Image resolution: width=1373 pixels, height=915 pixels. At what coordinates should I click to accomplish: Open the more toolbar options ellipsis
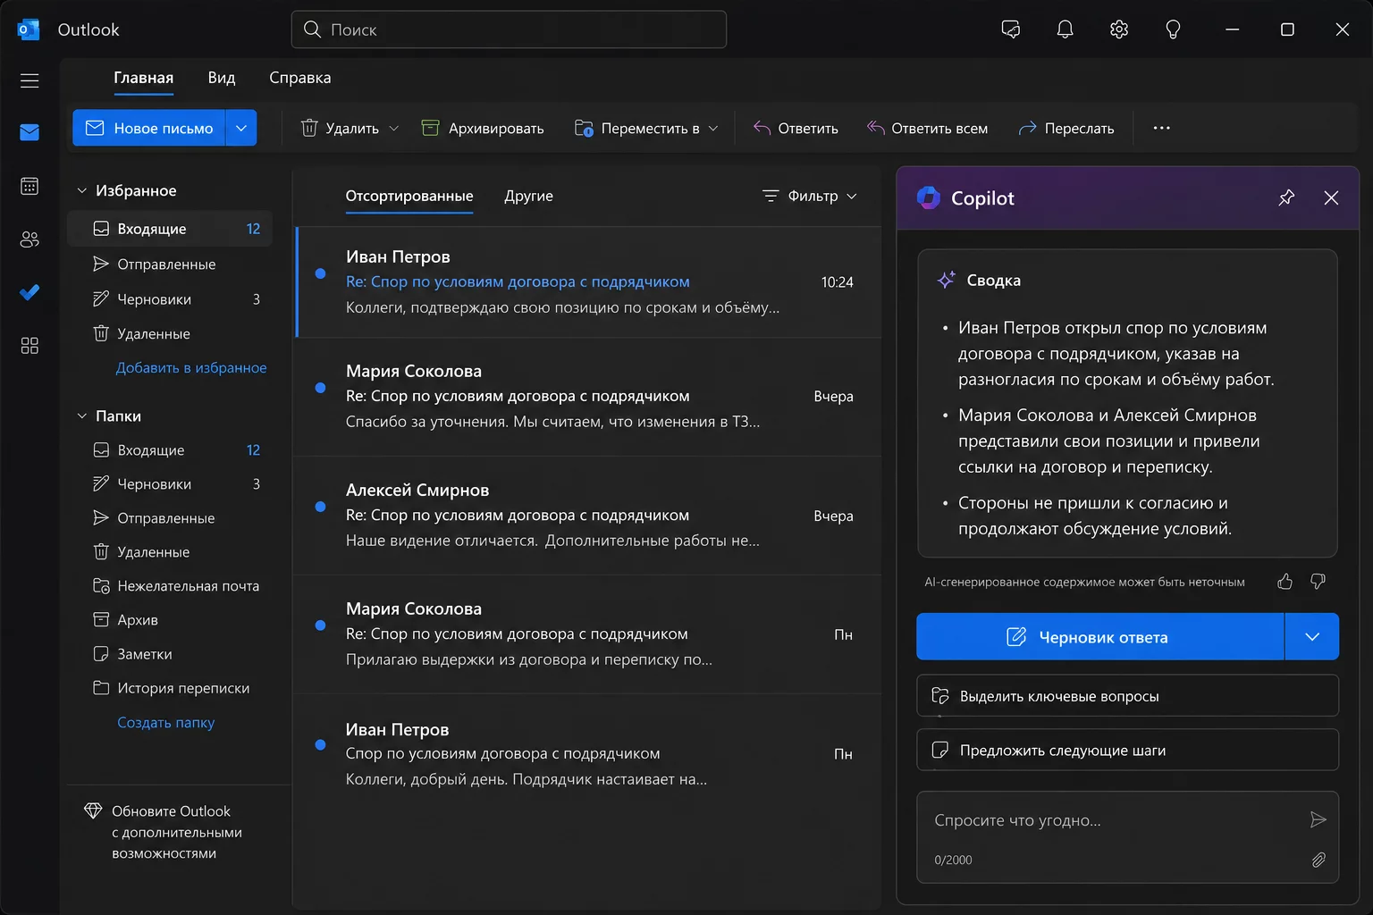1161,128
